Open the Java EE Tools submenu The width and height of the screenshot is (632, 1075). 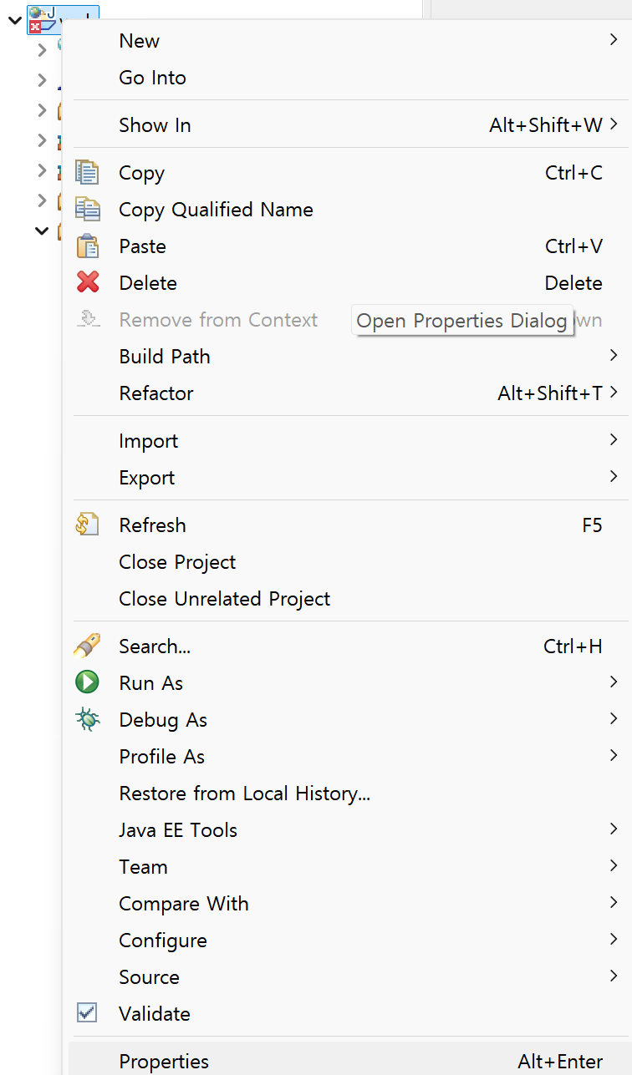click(178, 830)
